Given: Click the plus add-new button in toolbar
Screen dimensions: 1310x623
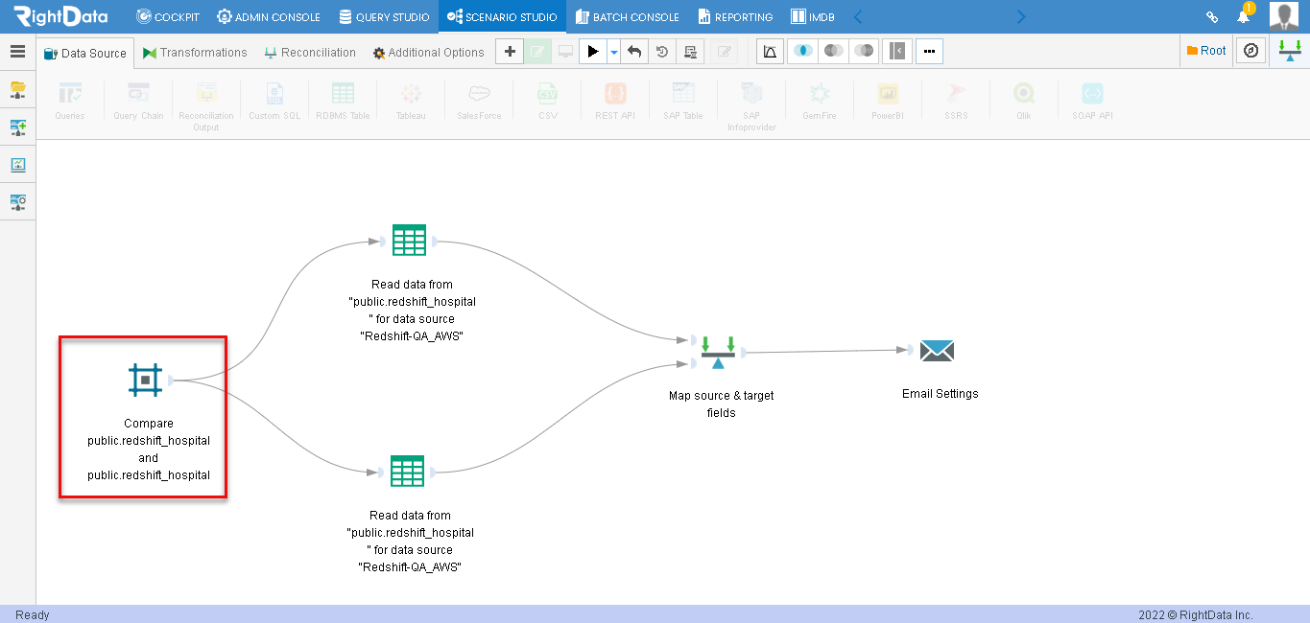Looking at the screenshot, I should 509,52.
